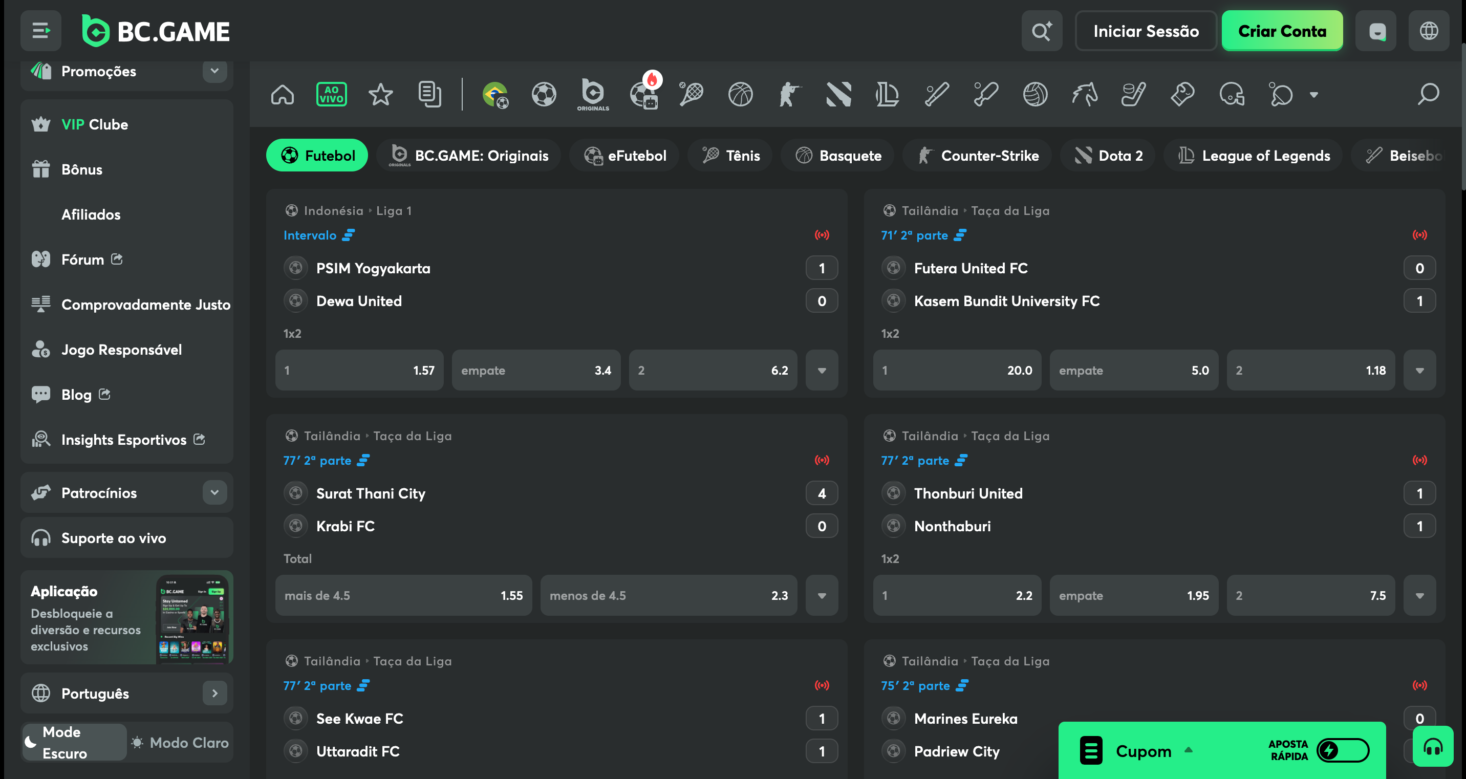Screen dimensions: 1466x779
Task: Open the header AI search icon
Action: [1042, 31]
